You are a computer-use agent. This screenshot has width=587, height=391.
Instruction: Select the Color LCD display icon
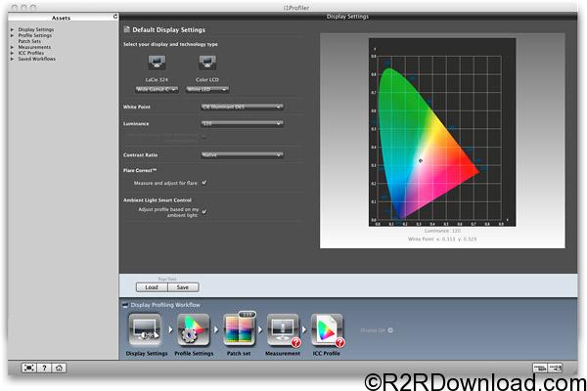(x=207, y=63)
